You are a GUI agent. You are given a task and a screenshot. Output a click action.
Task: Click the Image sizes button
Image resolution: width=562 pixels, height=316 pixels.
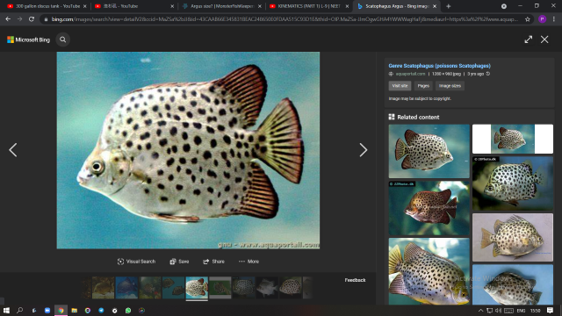(x=450, y=86)
